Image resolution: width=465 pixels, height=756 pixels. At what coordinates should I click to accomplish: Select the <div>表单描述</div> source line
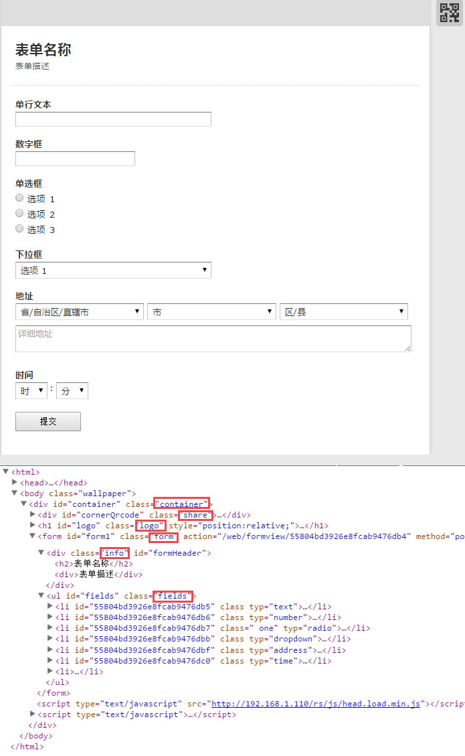tap(99, 575)
